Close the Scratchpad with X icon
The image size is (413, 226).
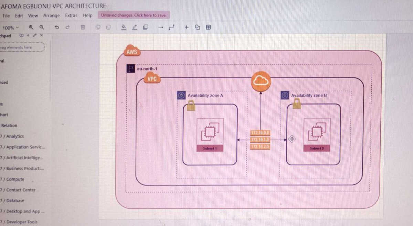coord(41,35)
